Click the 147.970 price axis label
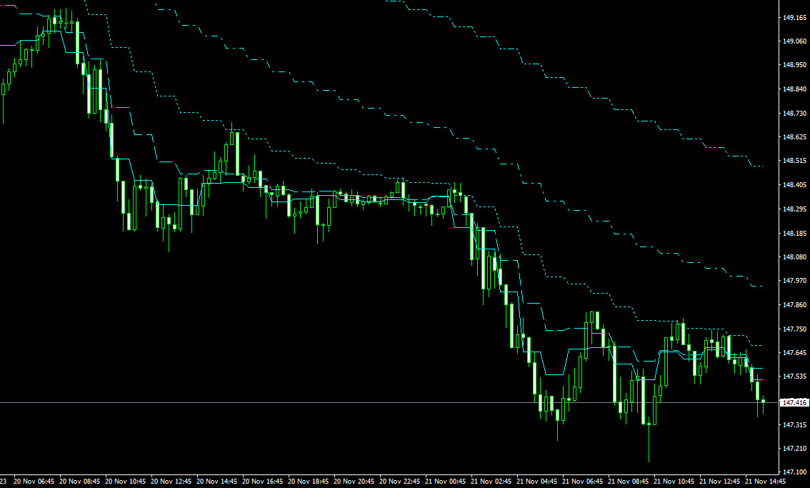The height and width of the screenshot is (488, 810). [794, 281]
